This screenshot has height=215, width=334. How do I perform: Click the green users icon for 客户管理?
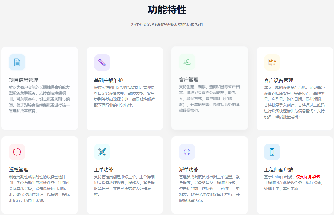[x=187, y=62]
